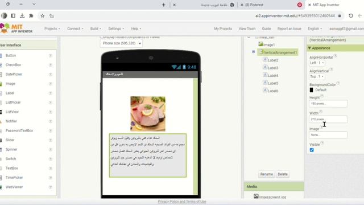Click View Trash

[247, 28]
